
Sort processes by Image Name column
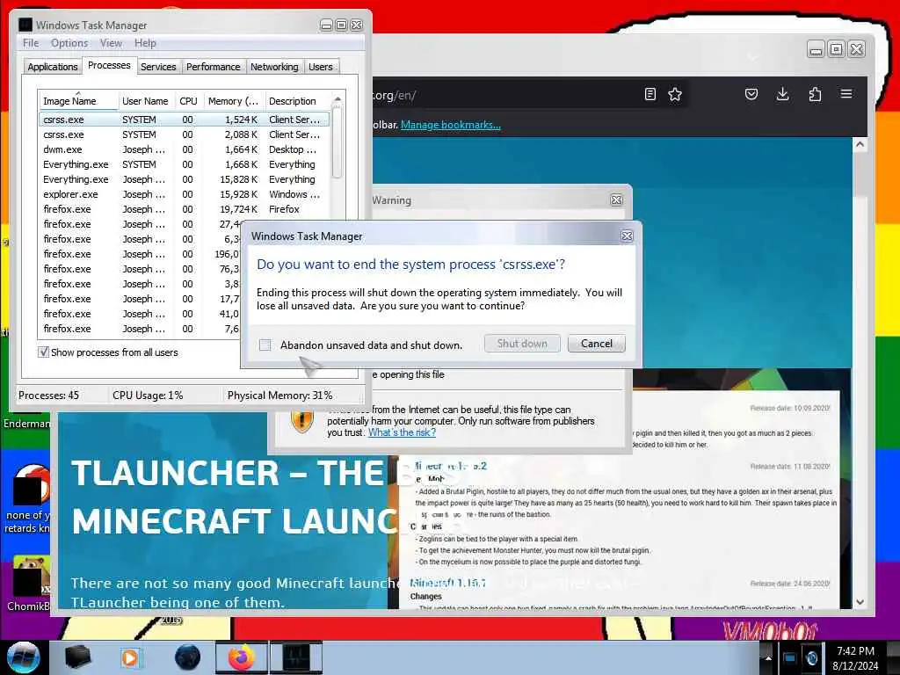[x=78, y=101]
